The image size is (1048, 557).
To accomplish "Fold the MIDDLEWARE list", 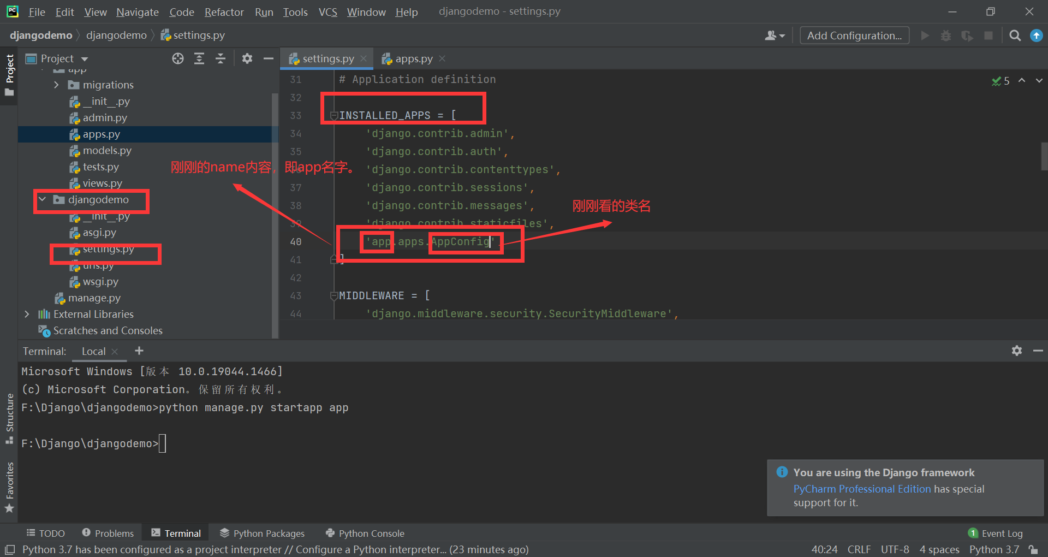I will click(x=334, y=295).
